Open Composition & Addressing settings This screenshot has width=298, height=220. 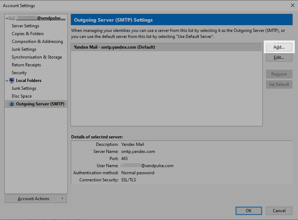click(37, 41)
